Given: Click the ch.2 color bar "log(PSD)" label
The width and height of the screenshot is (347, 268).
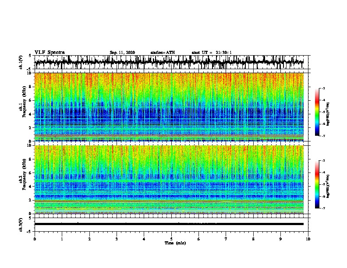Looking at the screenshot, I should coord(328,187).
